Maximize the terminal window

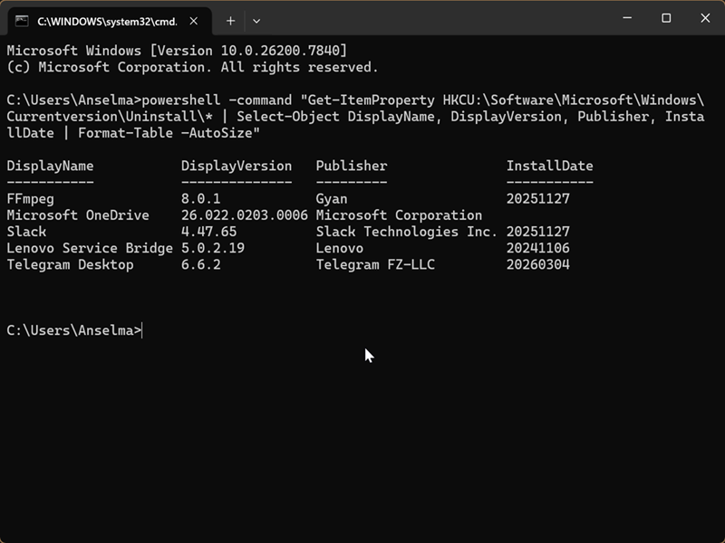[666, 18]
